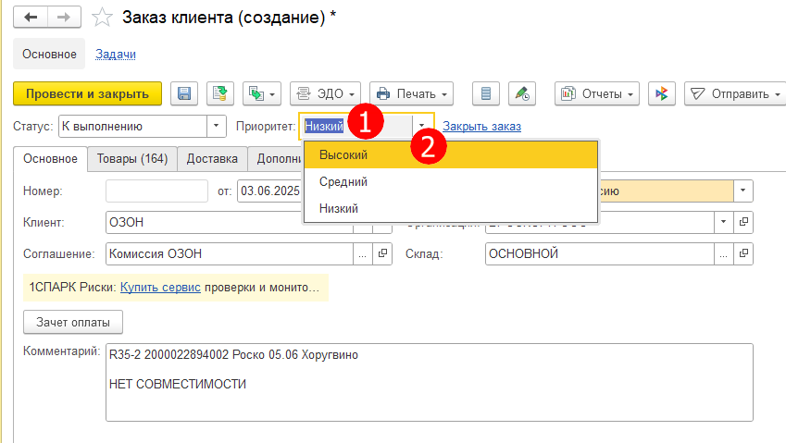Click the Закрыть заказ link
The height and width of the screenshot is (443, 786).
(x=481, y=126)
